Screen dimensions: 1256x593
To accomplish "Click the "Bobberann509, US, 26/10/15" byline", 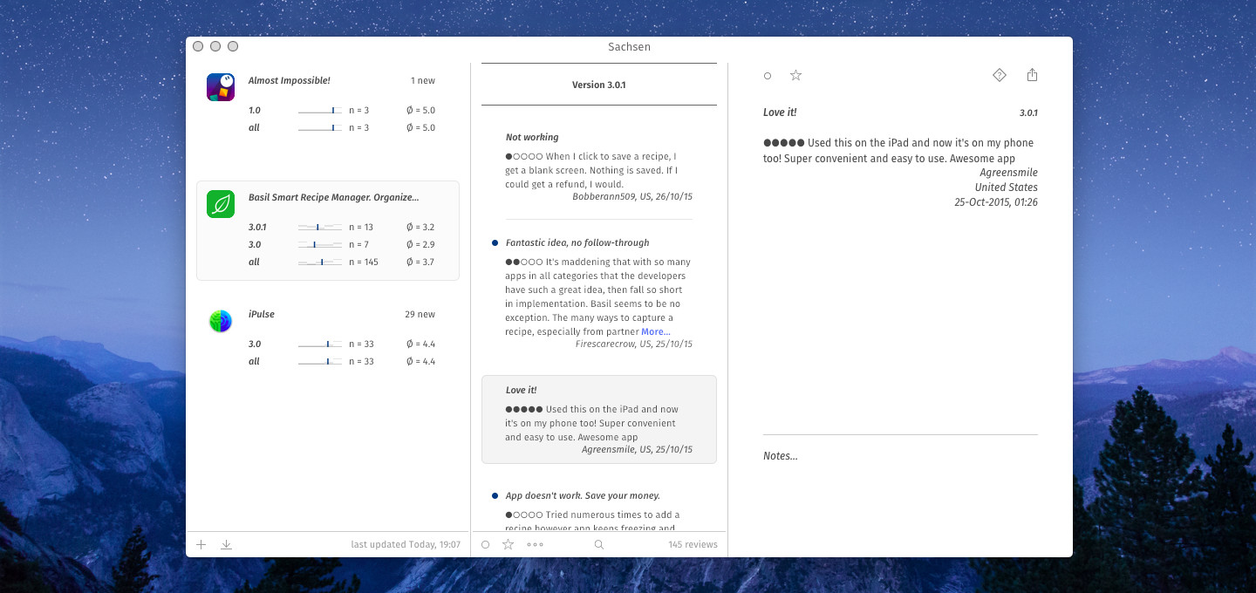I will coord(632,196).
